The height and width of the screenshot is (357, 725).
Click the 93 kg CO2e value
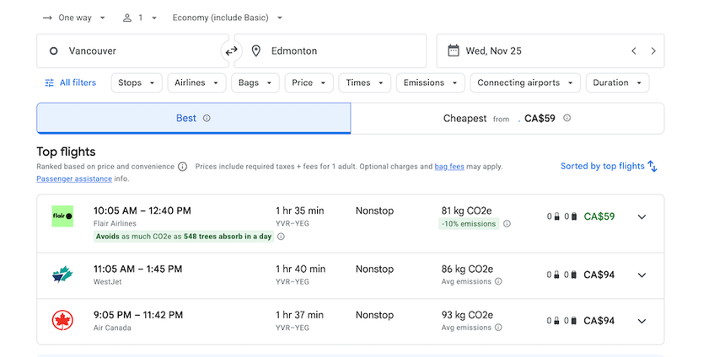(x=467, y=315)
